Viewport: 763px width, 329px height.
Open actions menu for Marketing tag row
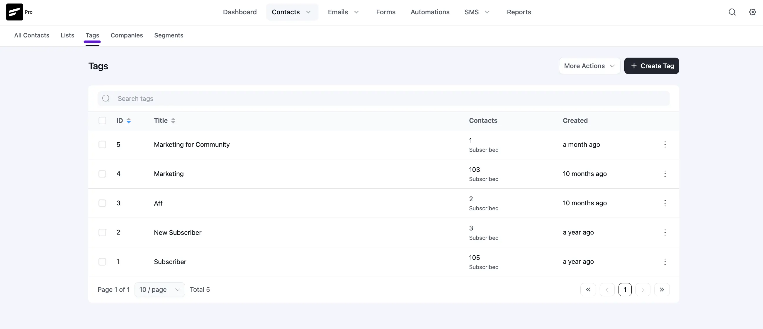[x=665, y=174]
